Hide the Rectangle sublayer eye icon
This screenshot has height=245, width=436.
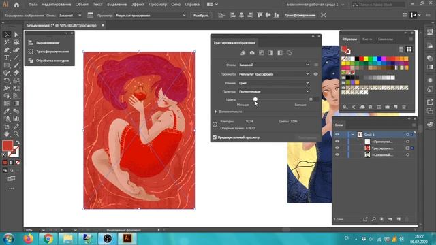(337, 142)
